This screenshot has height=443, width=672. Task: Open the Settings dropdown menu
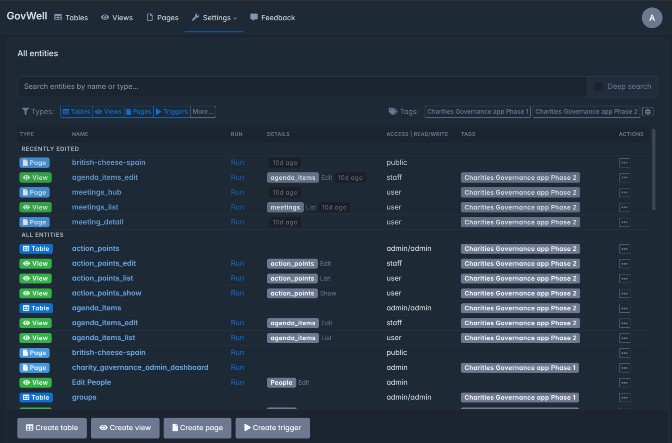214,18
